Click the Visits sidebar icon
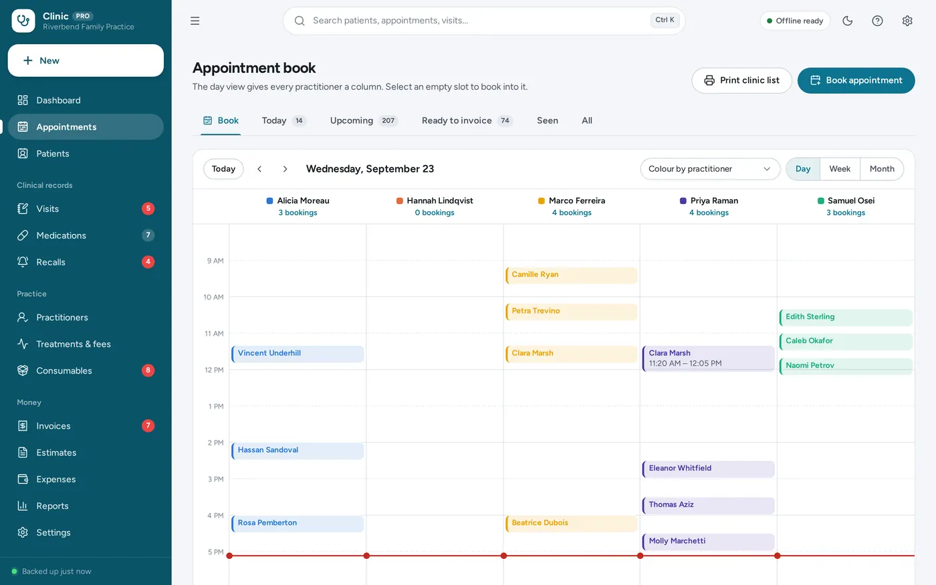The height and width of the screenshot is (585, 936). point(23,209)
